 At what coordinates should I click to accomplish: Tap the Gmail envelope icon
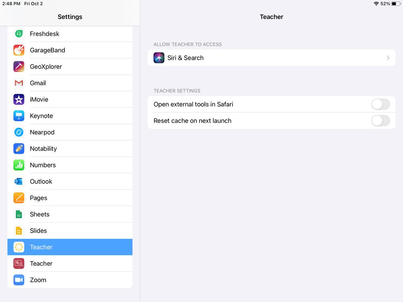click(19, 83)
